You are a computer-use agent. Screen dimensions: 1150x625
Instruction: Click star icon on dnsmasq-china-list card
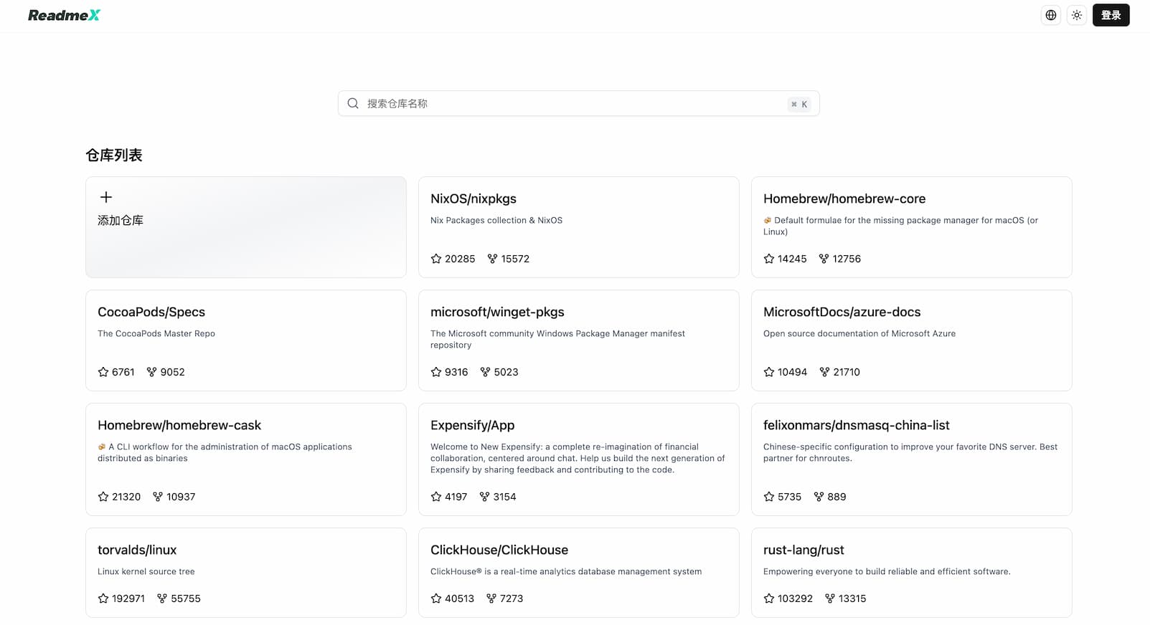pos(769,497)
